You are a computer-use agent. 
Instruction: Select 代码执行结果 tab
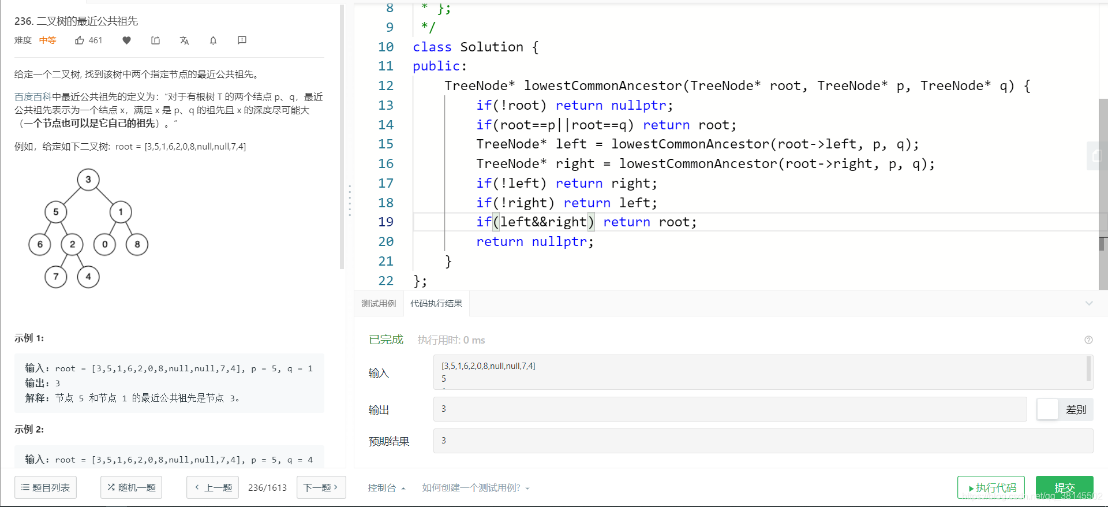pos(436,304)
